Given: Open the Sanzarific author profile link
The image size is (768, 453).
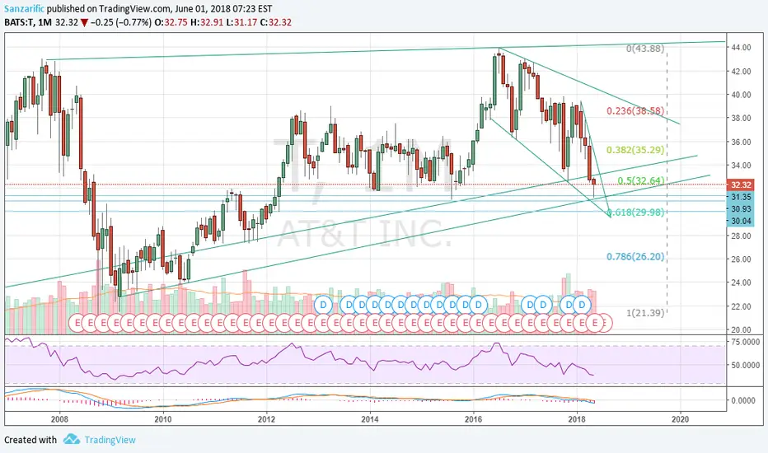Looking at the screenshot, I should click(x=25, y=9).
